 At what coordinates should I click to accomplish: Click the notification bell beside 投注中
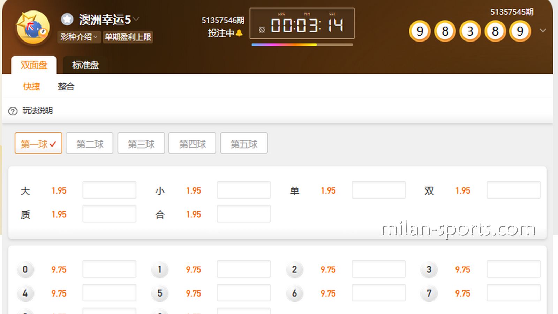pyautogui.click(x=239, y=33)
